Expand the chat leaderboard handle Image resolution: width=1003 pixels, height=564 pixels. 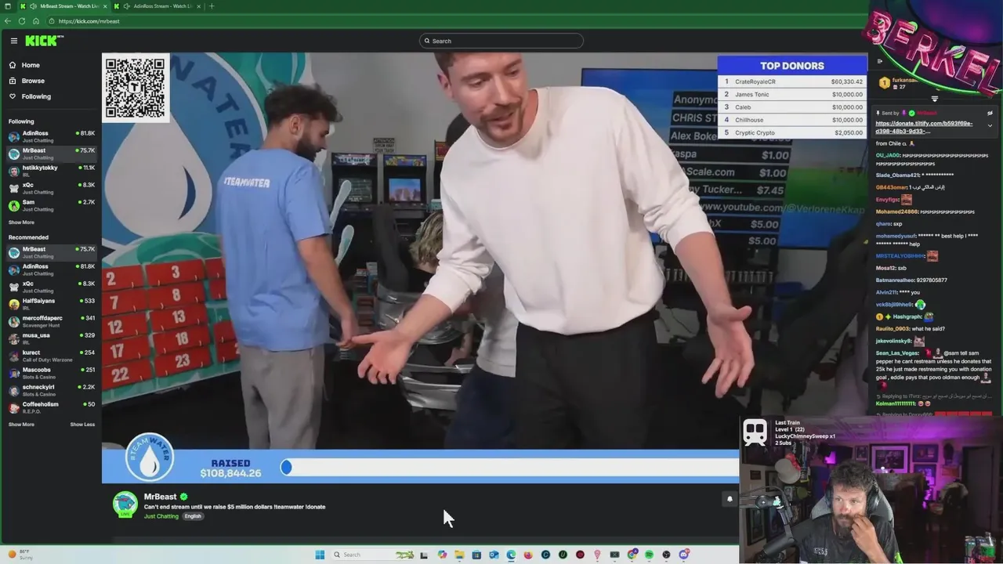(x=934, y=99)
